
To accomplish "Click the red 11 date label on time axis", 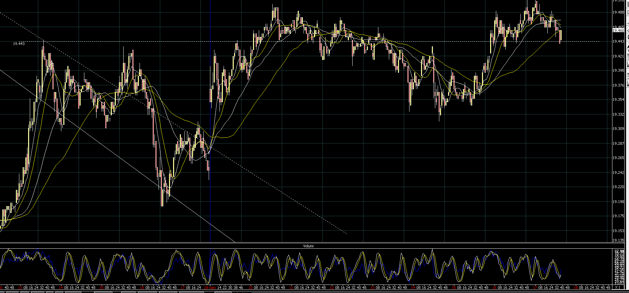I will pos(291,288).
